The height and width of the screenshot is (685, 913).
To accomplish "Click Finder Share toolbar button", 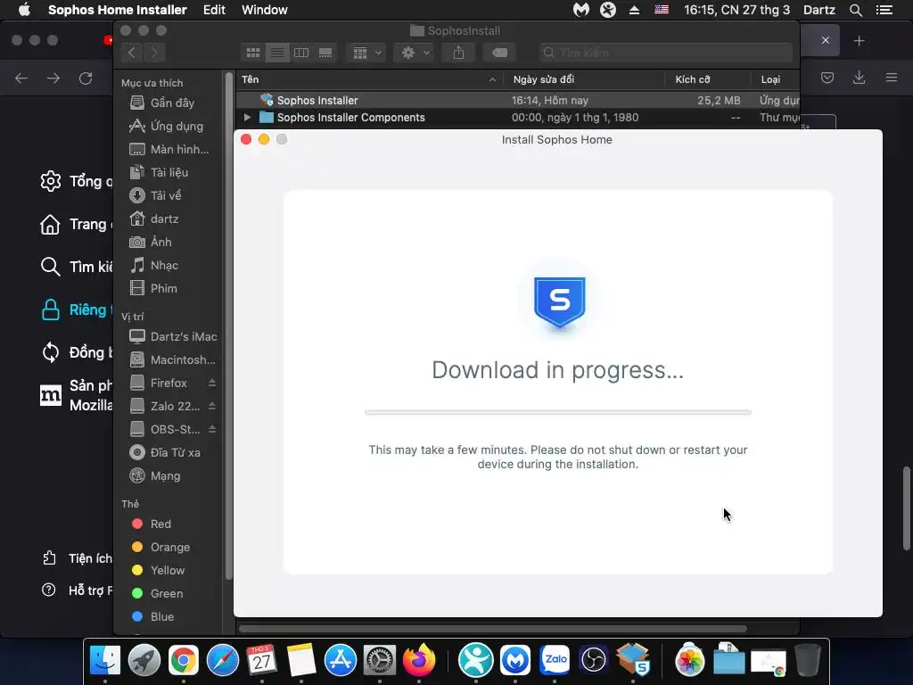I will [x=459, y=53].
